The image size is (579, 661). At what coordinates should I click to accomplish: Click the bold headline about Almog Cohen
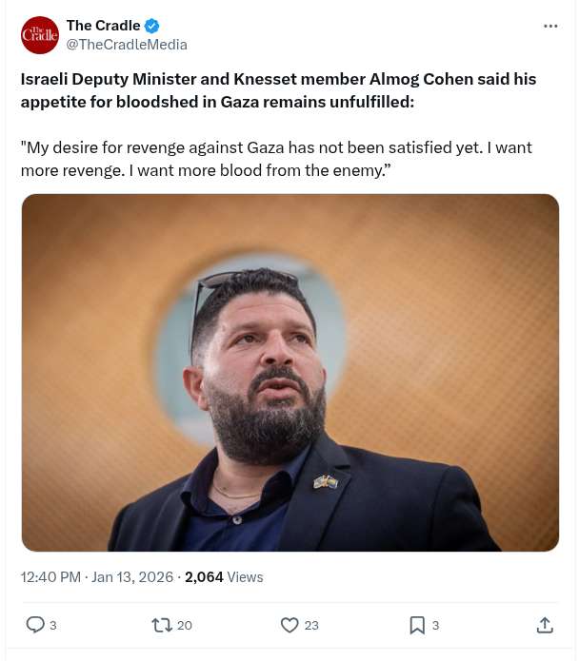(278, 89)
